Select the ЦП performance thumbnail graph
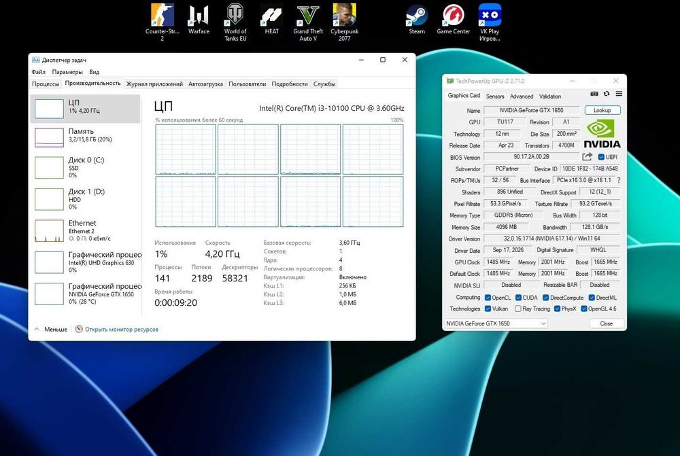Image resolution: width=680 pixels, height=456 pixels. tap(49, 108)
